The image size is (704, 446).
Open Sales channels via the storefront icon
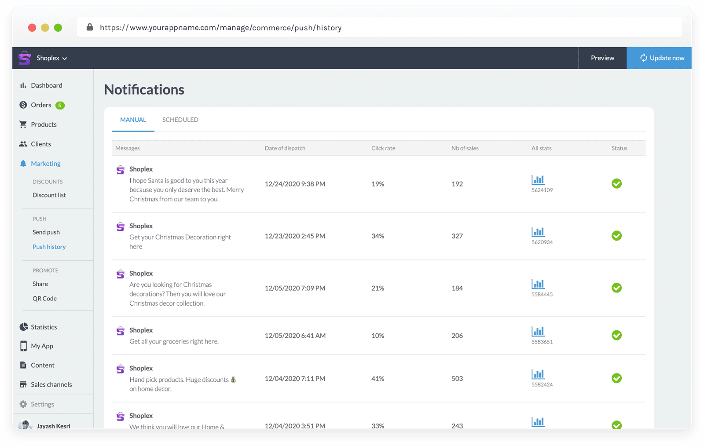[x=23, y=384]
